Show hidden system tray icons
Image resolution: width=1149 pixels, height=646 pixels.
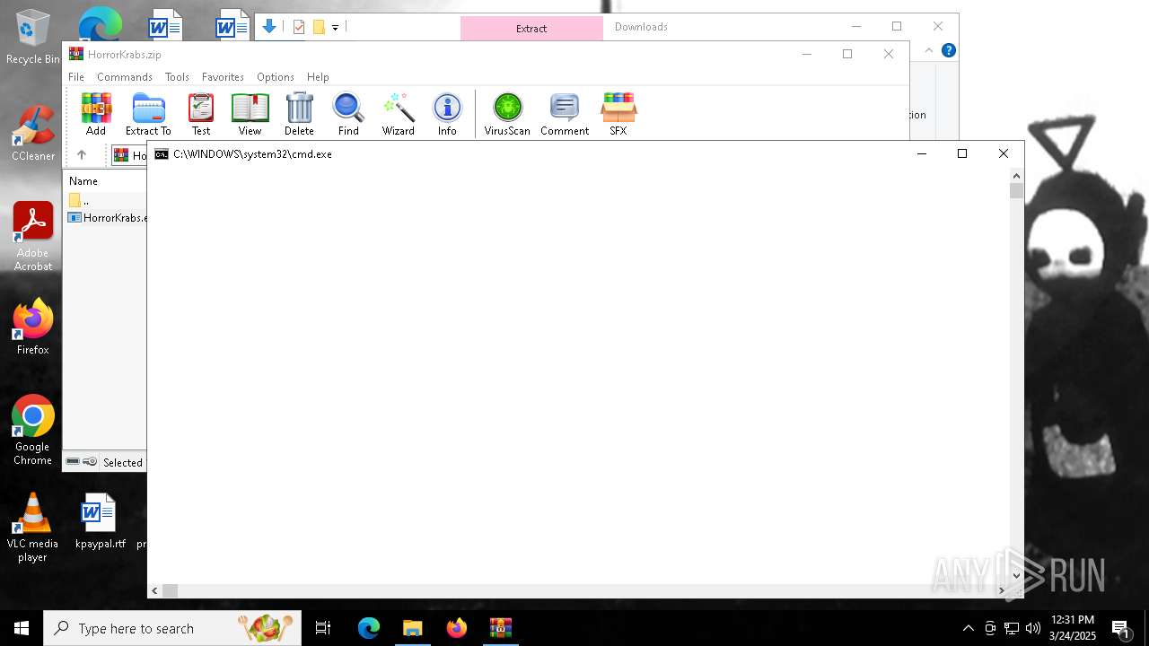point(968,628)
